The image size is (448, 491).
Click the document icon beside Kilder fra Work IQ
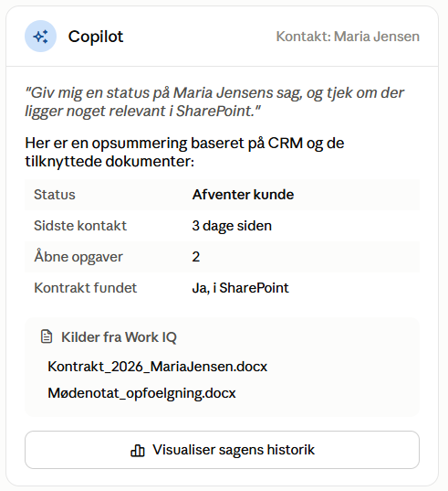(x=47, y=336)
